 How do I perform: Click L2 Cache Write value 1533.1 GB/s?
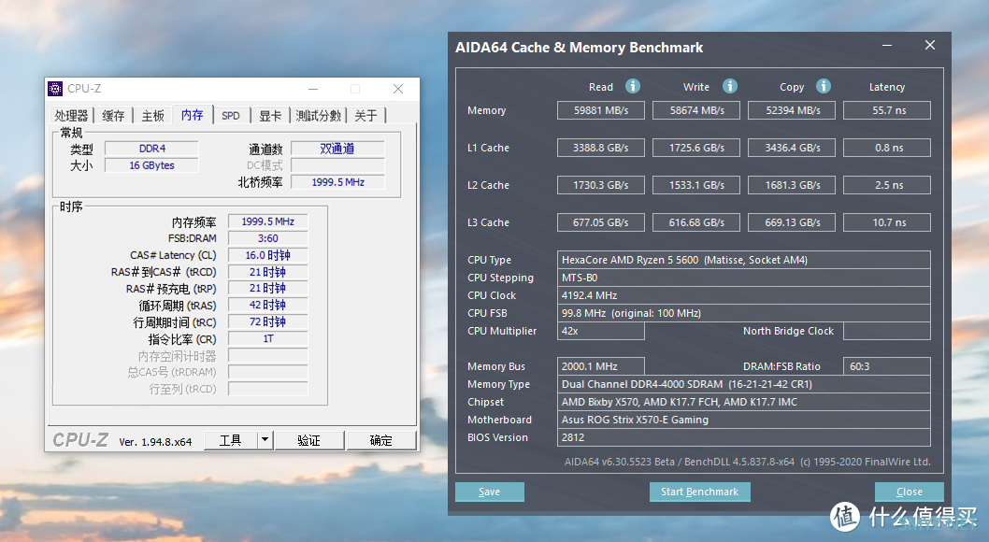point(696,185)
